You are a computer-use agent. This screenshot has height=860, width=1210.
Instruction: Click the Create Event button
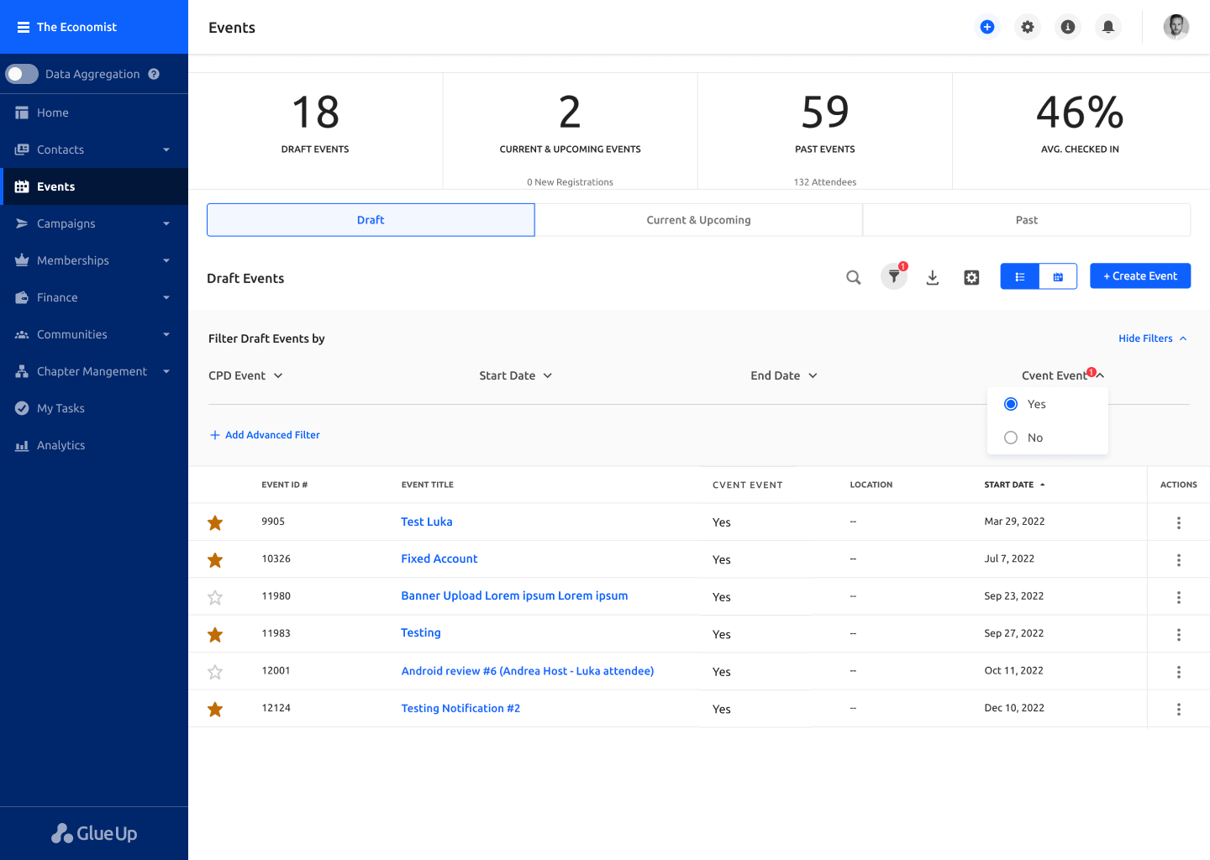click(1140, 275)
